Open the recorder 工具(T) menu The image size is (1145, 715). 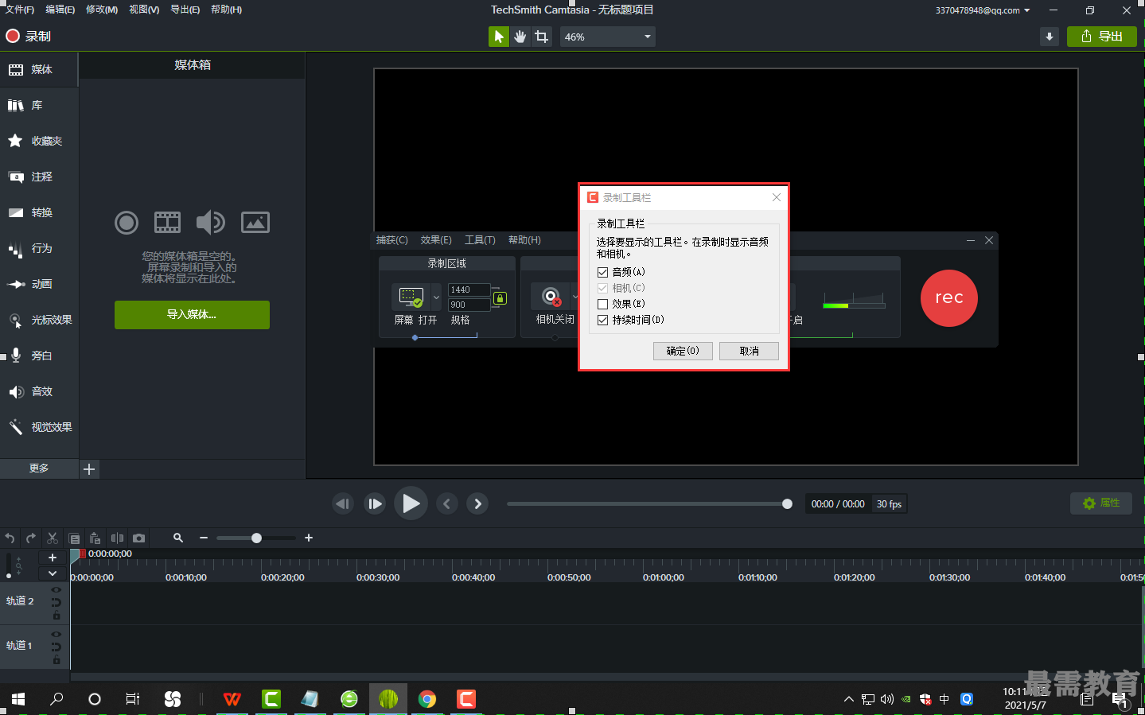[x=480, y=240]
